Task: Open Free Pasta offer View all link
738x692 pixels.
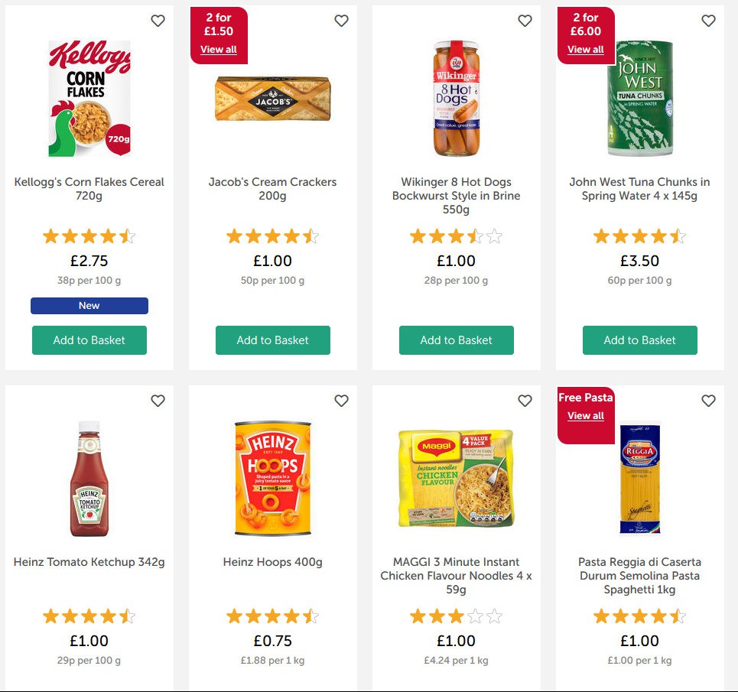Action: pyautogui.click(x=586, y=416)
